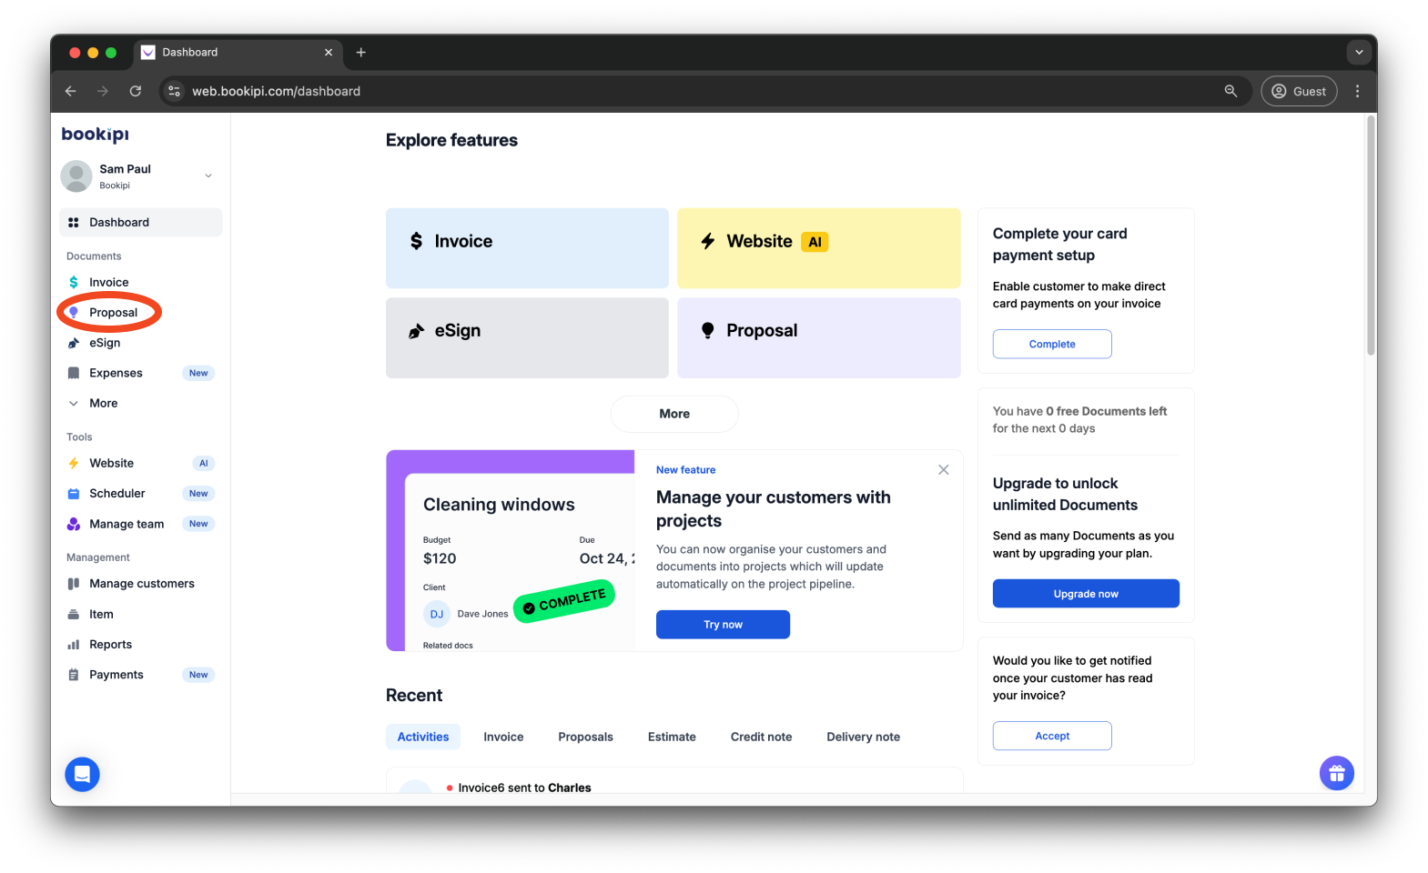The width and height of the screenshot is (1428, 873).
Task: Click the New badge next to Expenses
Action: click(198, 373)
